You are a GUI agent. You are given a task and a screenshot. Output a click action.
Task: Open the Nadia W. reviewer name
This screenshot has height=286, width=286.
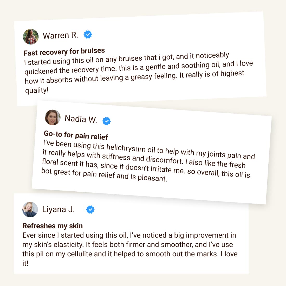coord(81,119)
